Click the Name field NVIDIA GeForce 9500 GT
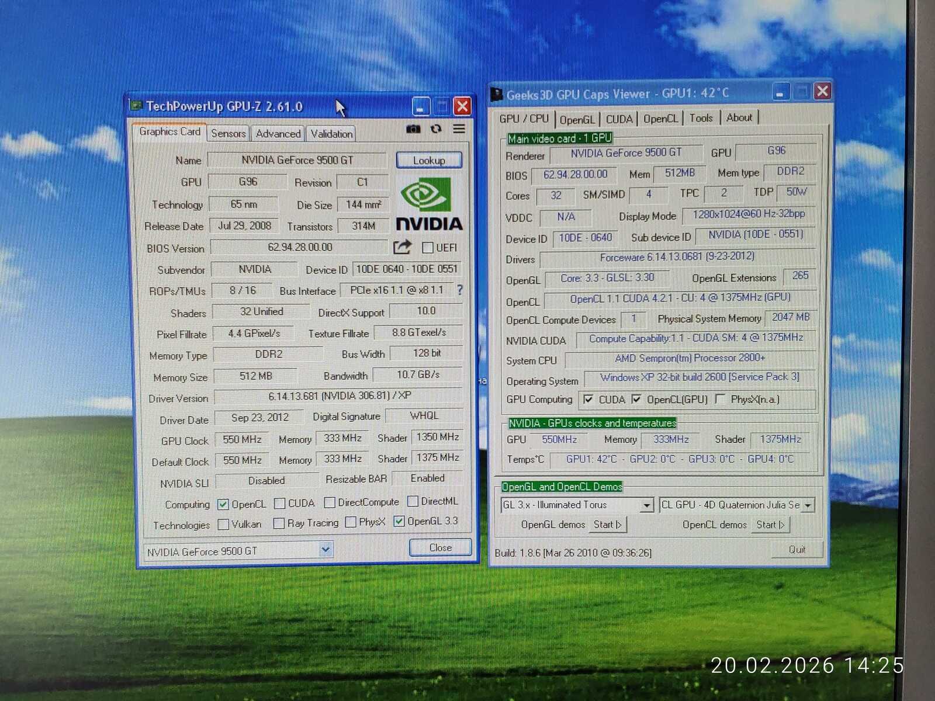 click(297, 160)
